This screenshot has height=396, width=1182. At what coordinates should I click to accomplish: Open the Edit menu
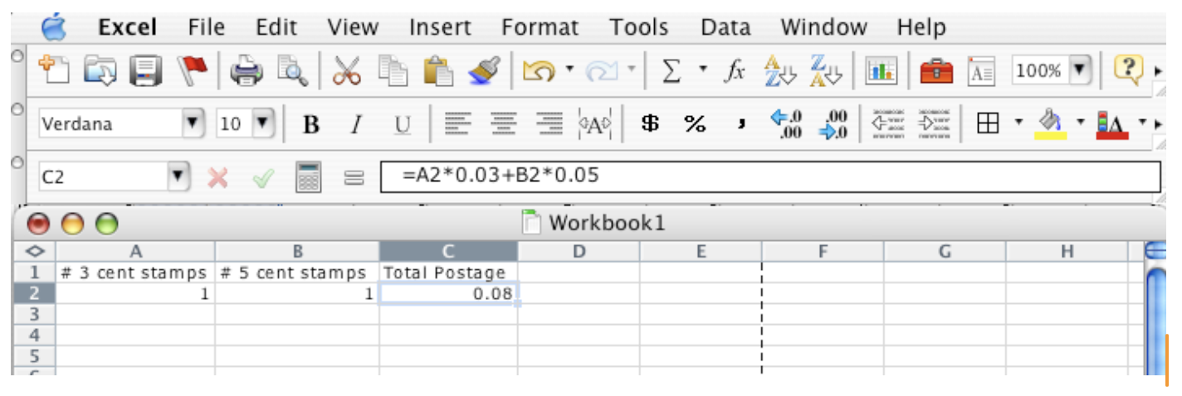coord(276,27)
